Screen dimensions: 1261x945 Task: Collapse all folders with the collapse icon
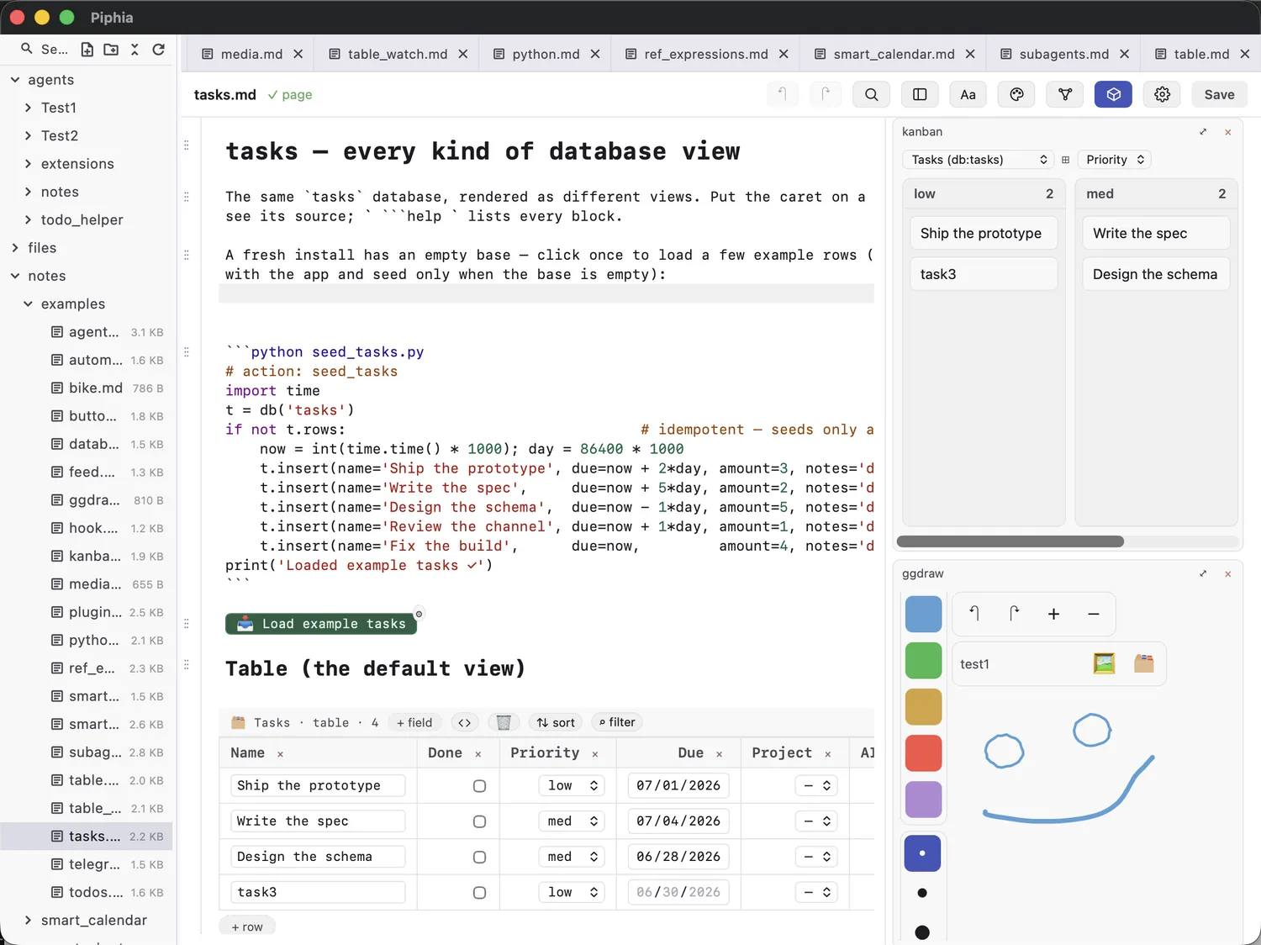[x=135, y=50]
